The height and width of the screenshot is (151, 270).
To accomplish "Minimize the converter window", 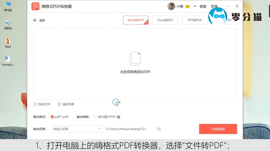I will click(229, 6).
